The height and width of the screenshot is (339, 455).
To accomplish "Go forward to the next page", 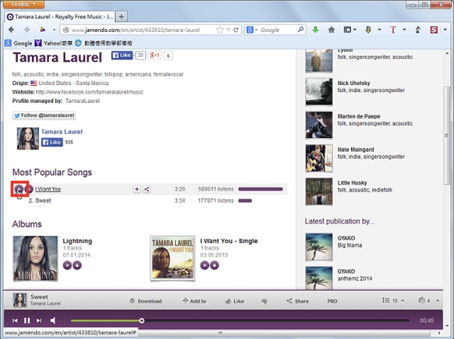I will click(27, 30).
